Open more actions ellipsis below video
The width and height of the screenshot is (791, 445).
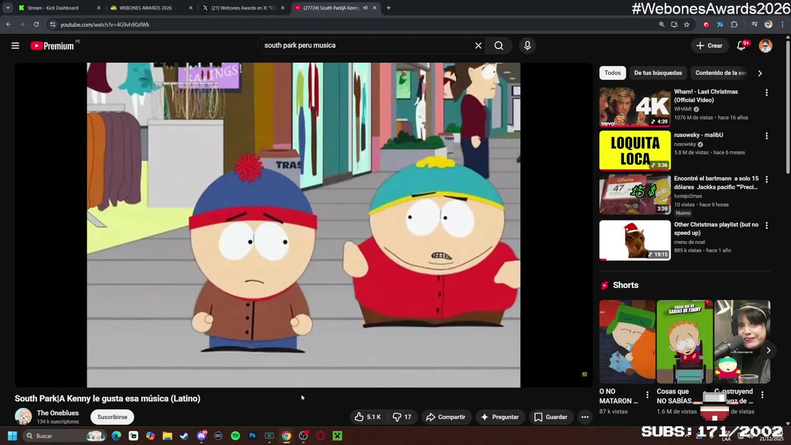coord(585,417)
